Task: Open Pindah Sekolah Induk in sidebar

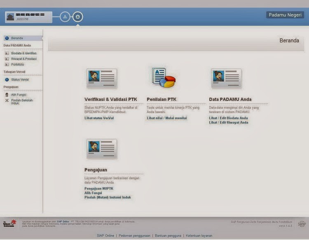Action: 22,102
